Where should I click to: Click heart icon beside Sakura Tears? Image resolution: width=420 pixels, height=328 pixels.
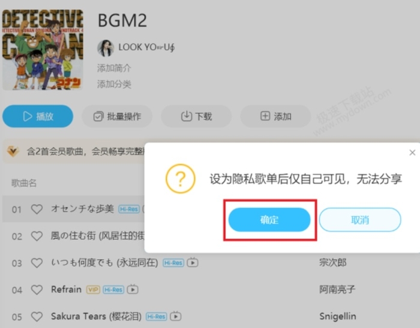coord(37,317)
